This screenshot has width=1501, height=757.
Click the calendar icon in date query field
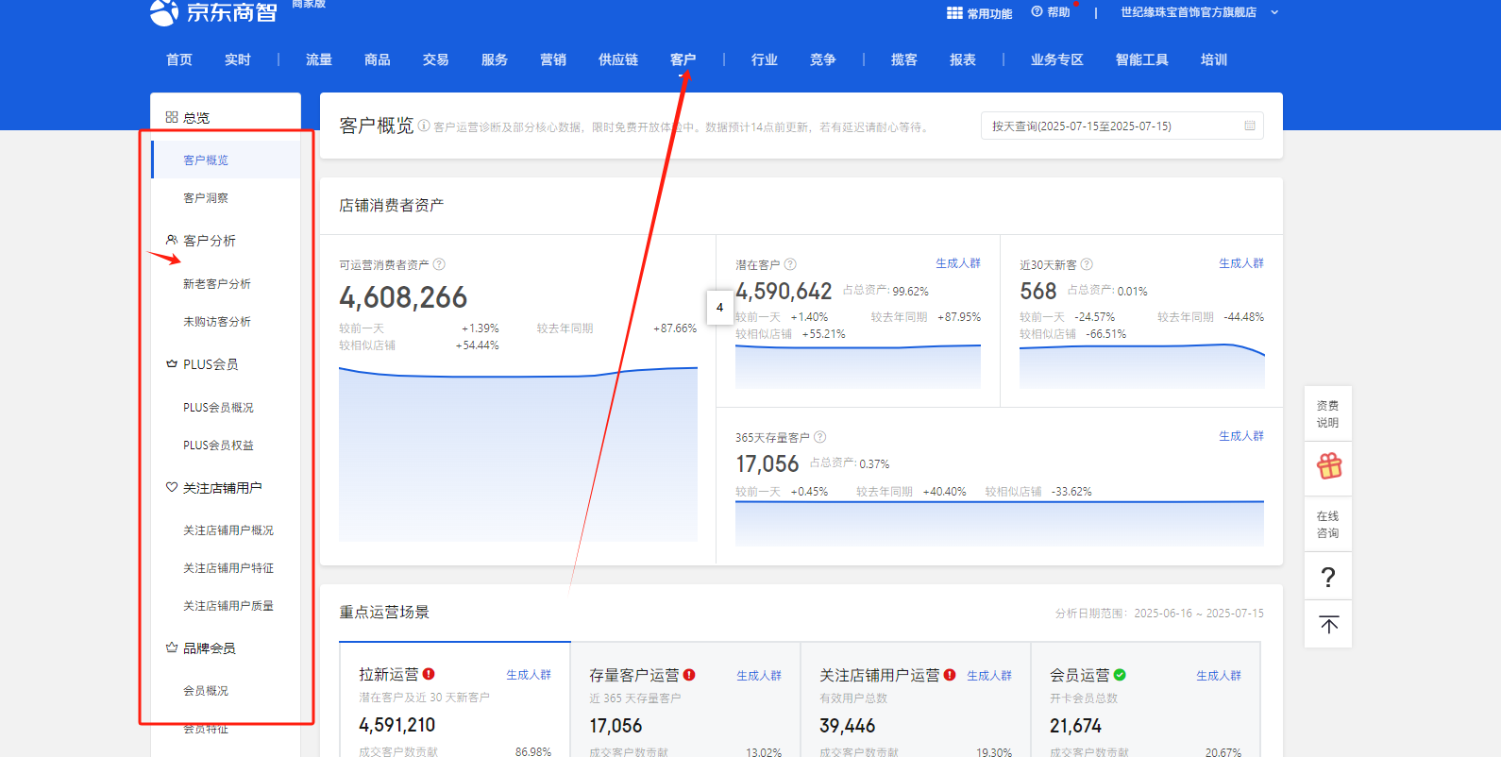(1249, 126)
